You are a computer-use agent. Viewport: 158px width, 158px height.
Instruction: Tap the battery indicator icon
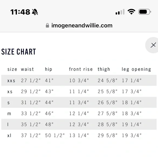[145, 12]
